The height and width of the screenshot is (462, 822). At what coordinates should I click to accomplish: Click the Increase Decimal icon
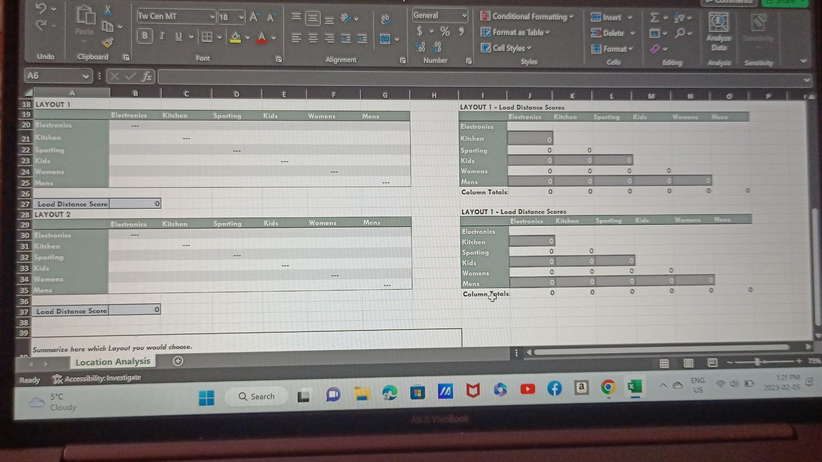click(x=420, y=46)
